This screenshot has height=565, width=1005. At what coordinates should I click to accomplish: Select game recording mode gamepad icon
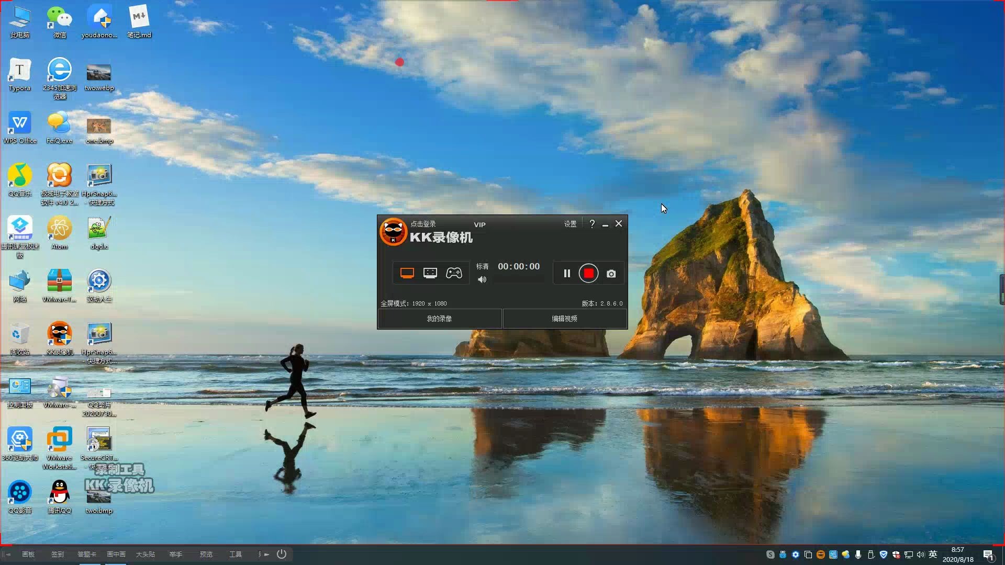[x=454, y=273]
